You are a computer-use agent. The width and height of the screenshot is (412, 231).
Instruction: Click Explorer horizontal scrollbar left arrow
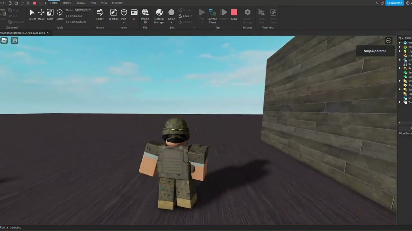tap(399, 123)
